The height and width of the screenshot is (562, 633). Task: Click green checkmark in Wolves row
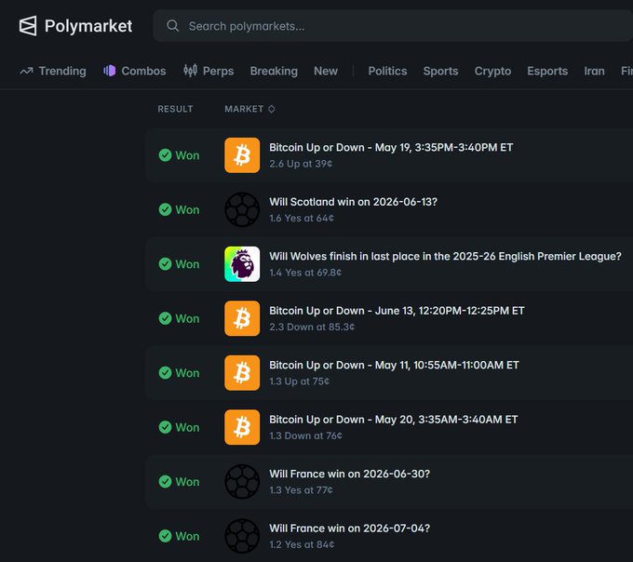(165, 264)
